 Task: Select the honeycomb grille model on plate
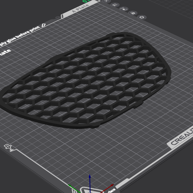tap(85, 81)
